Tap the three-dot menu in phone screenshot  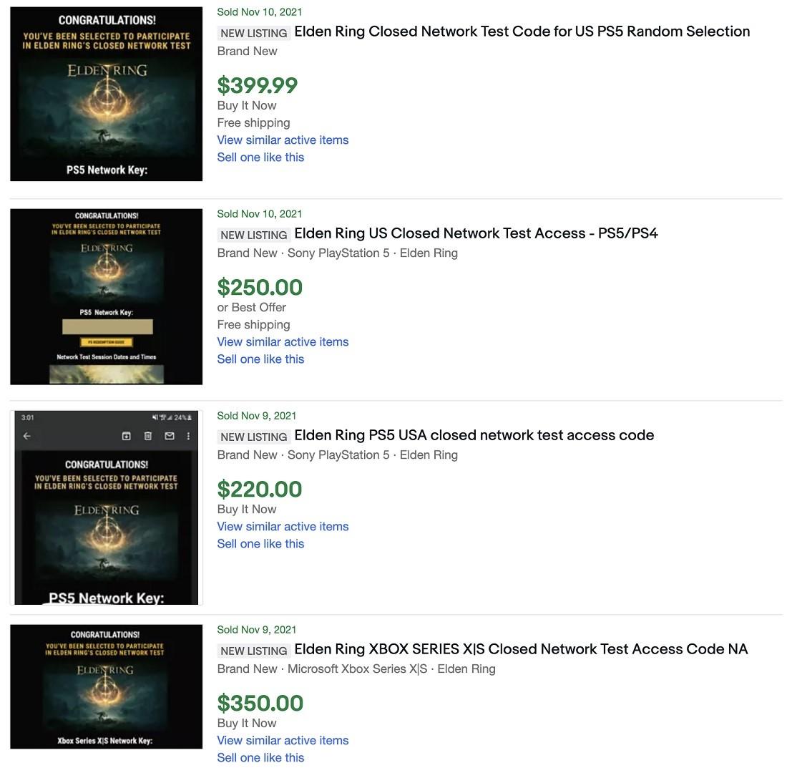(x=188, y=436)
